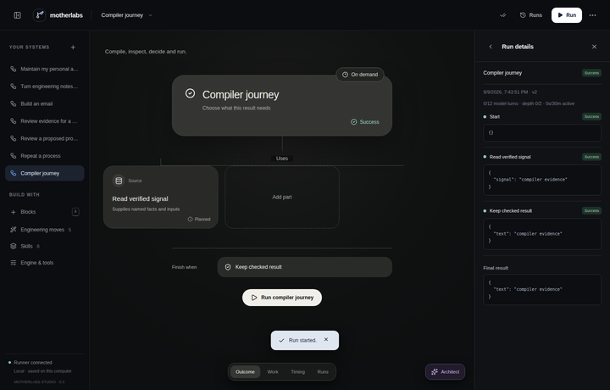
Task: Click the Uses connector label
Action: (x=282, y=159)
